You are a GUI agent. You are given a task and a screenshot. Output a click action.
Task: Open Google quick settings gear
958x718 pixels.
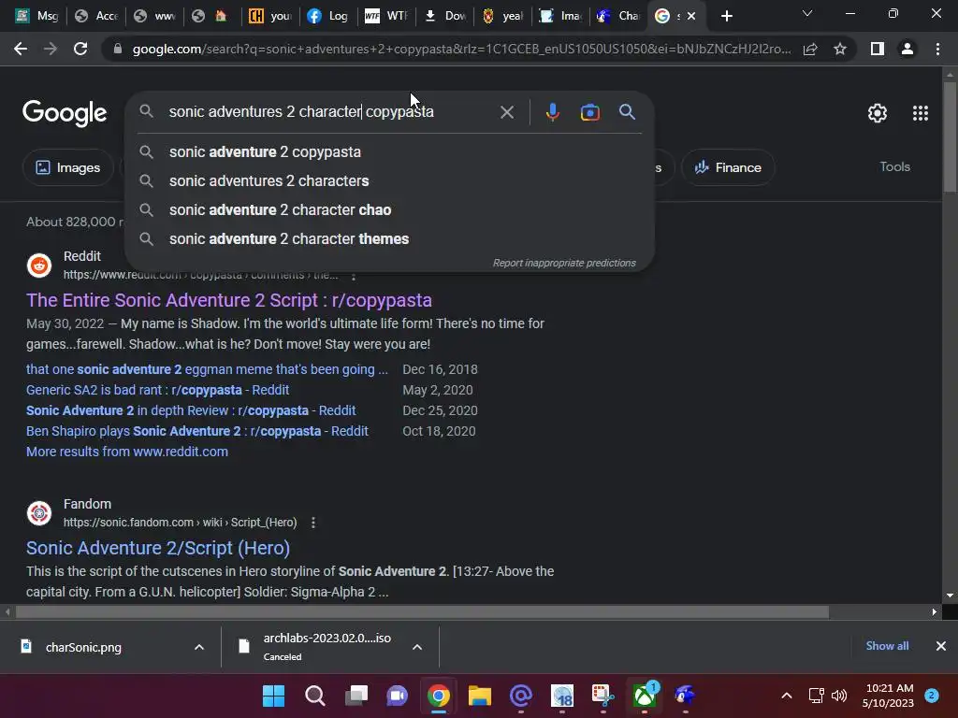coord(878,113)
